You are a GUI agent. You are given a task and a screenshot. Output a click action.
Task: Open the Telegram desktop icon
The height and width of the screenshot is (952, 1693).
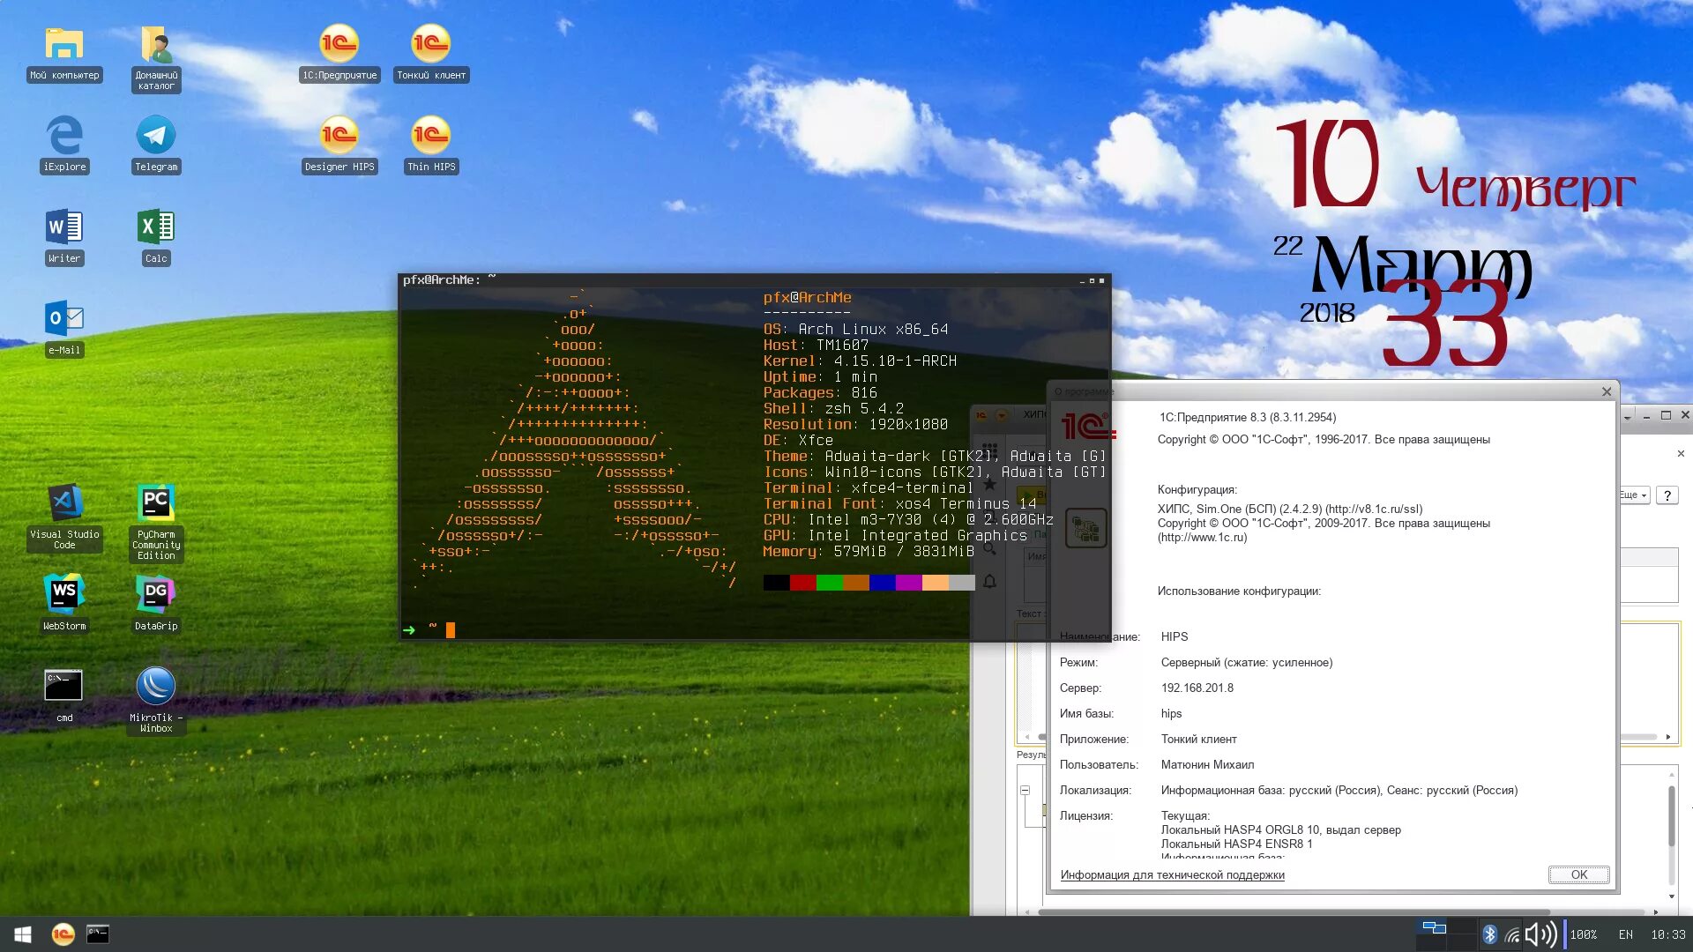pyautogui.click(x=156, y=145)
